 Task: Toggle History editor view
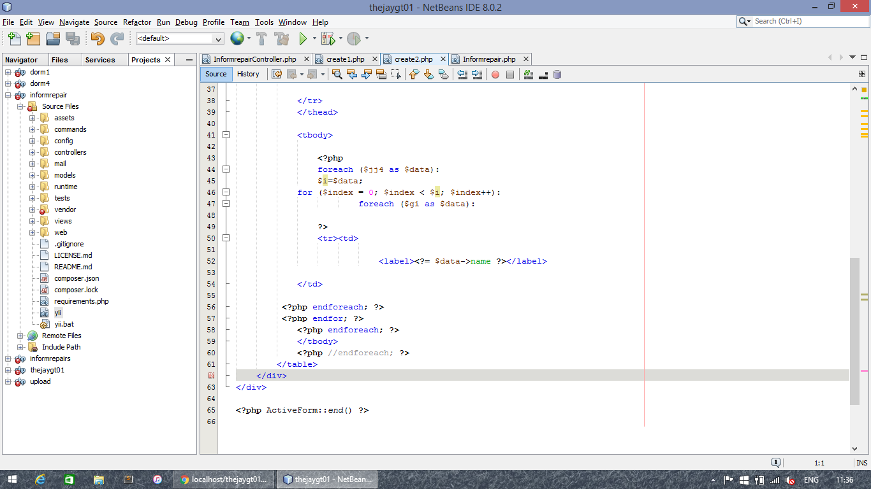pyautogui.click(x=248, y=74)
